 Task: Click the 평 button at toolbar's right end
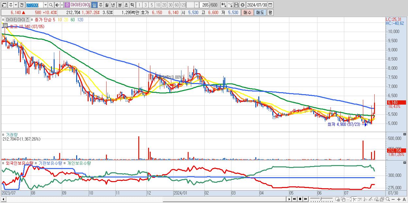270,12
